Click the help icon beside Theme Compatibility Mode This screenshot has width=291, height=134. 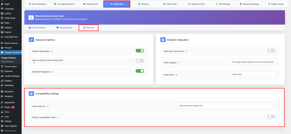click(x=58, y=117)
